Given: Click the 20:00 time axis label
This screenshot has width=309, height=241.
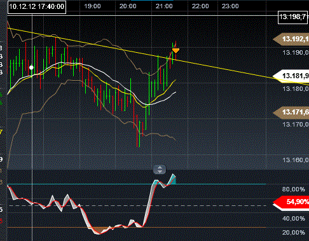Looking at the screenshot, I should pos(128,6).
